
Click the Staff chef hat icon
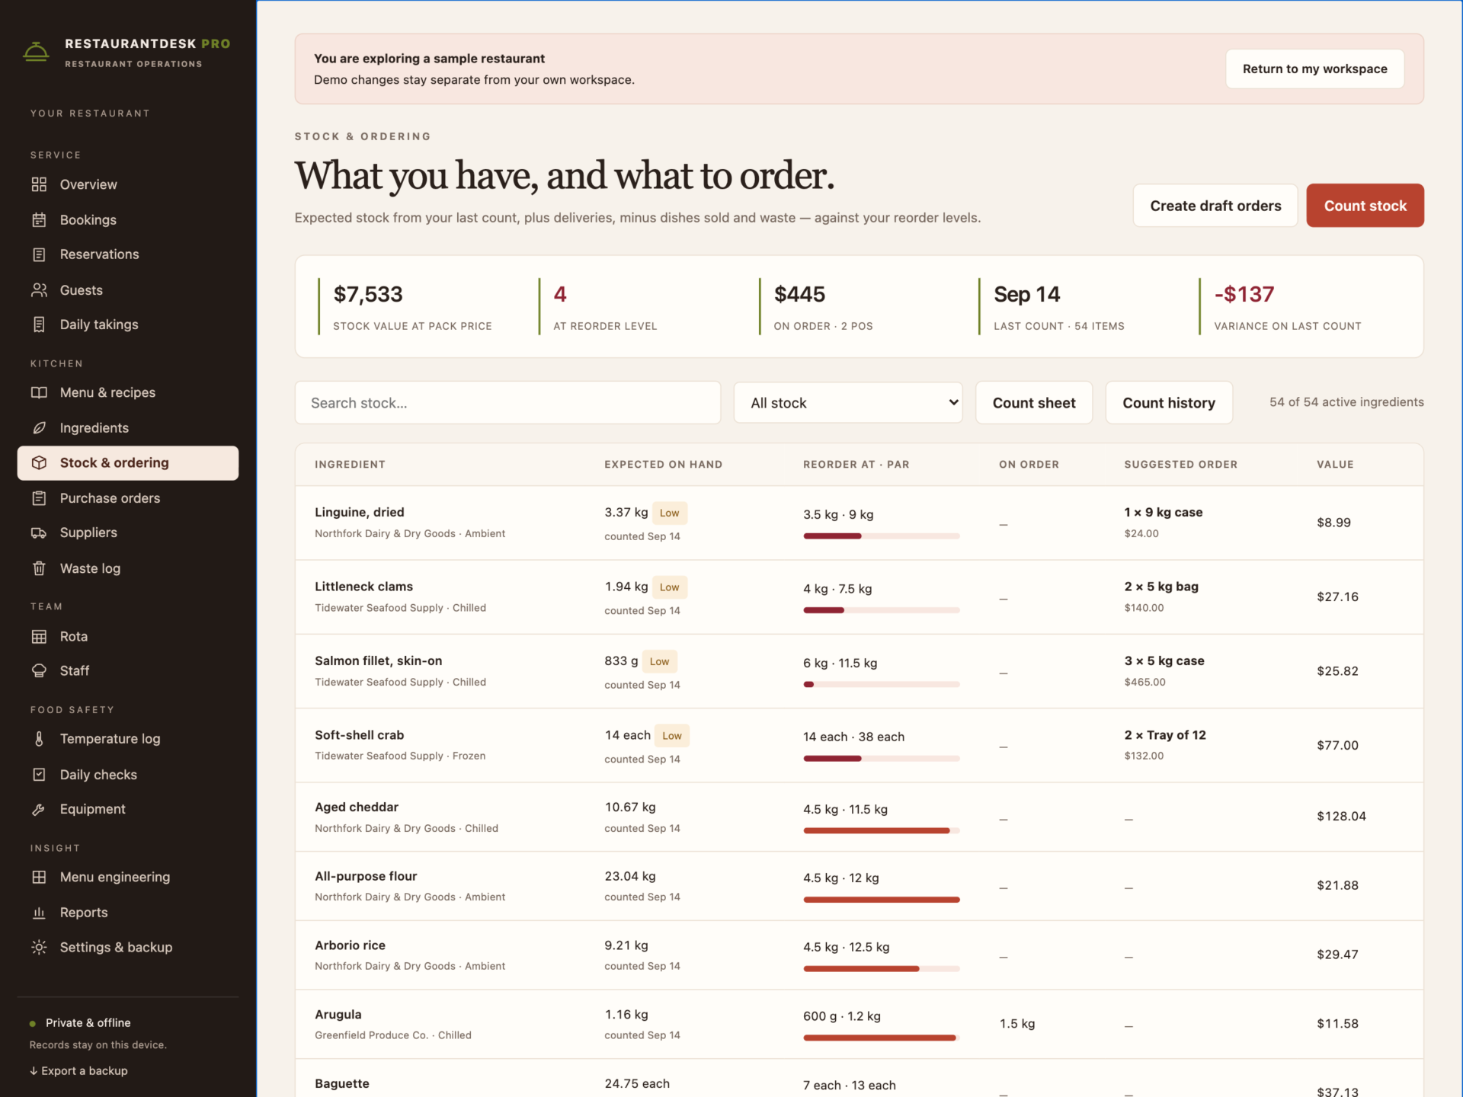point(39,670)
